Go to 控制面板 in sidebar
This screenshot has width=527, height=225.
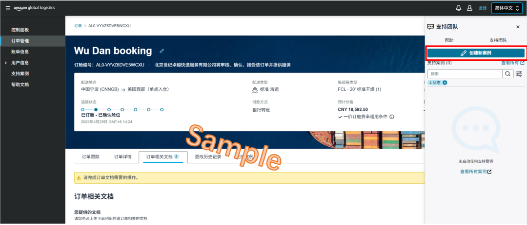pos(20,30)
